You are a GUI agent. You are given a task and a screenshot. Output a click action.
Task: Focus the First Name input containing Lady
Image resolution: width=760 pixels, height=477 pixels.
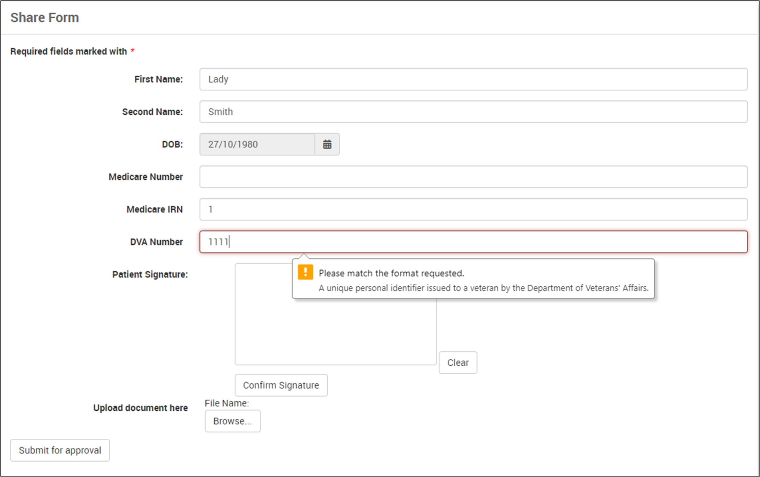[x=473, y=79]
